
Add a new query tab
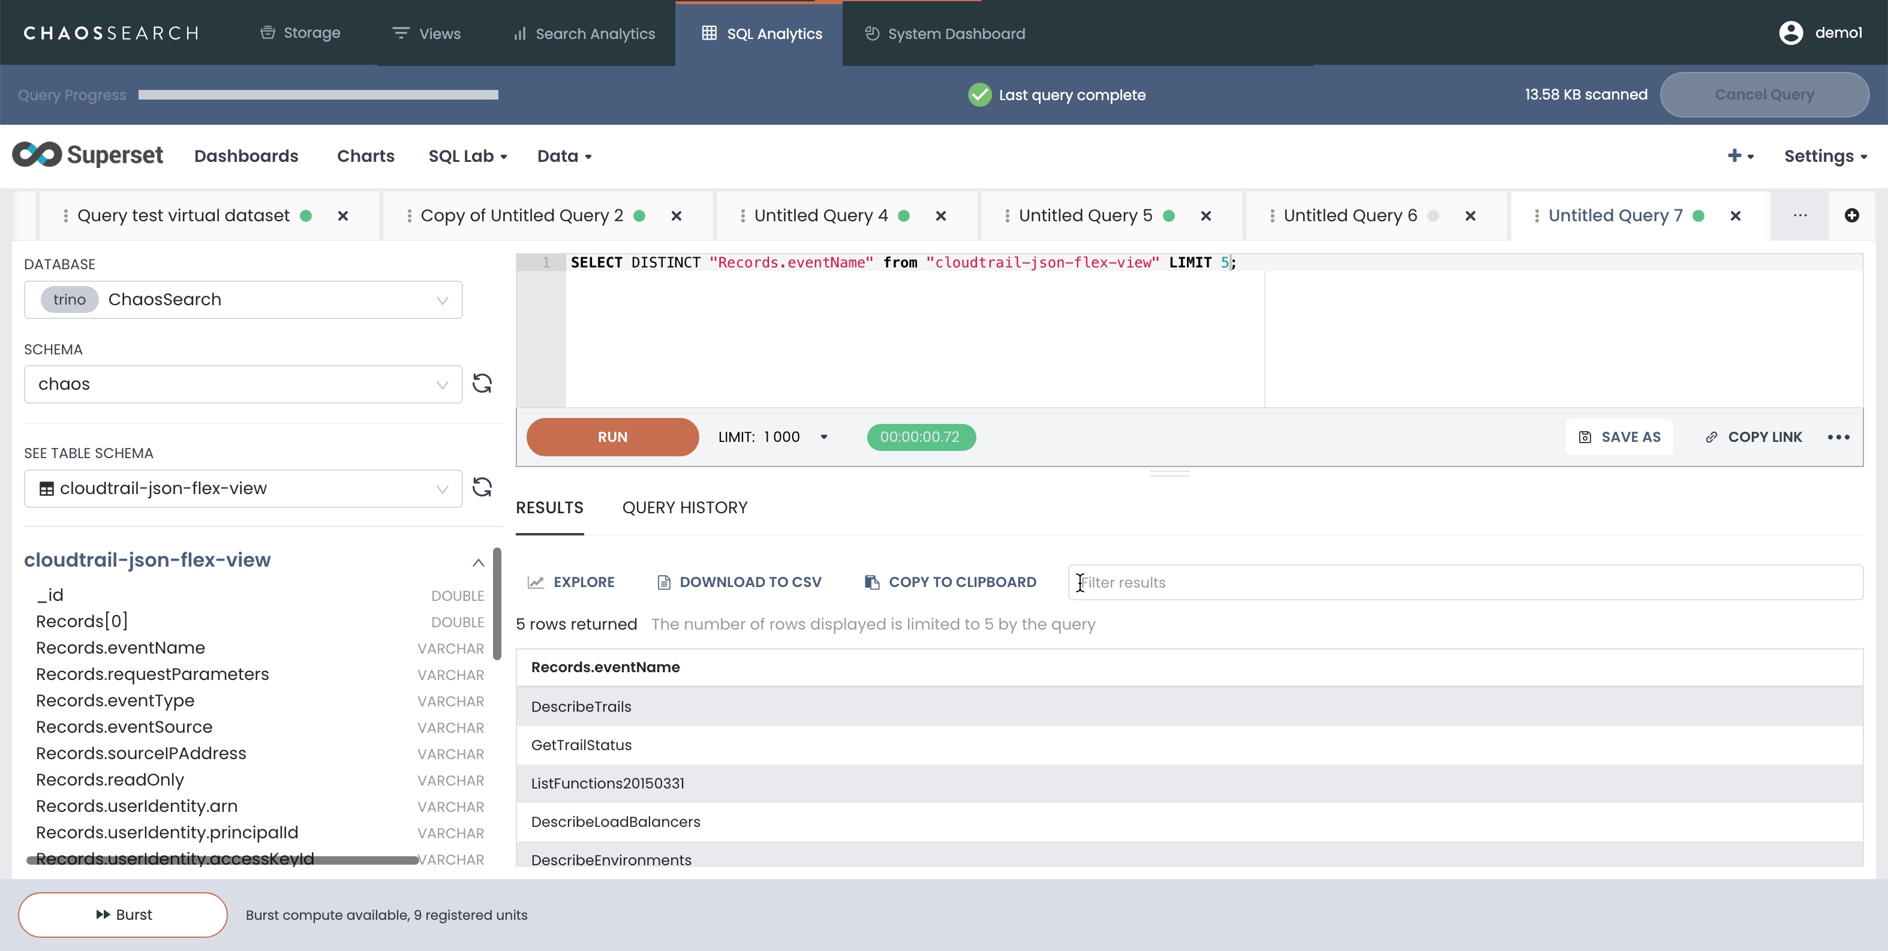[1851, 215]
